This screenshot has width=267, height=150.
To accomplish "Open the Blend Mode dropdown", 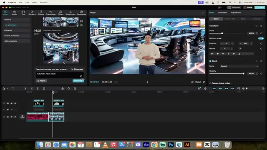I will tap(239, 66).
